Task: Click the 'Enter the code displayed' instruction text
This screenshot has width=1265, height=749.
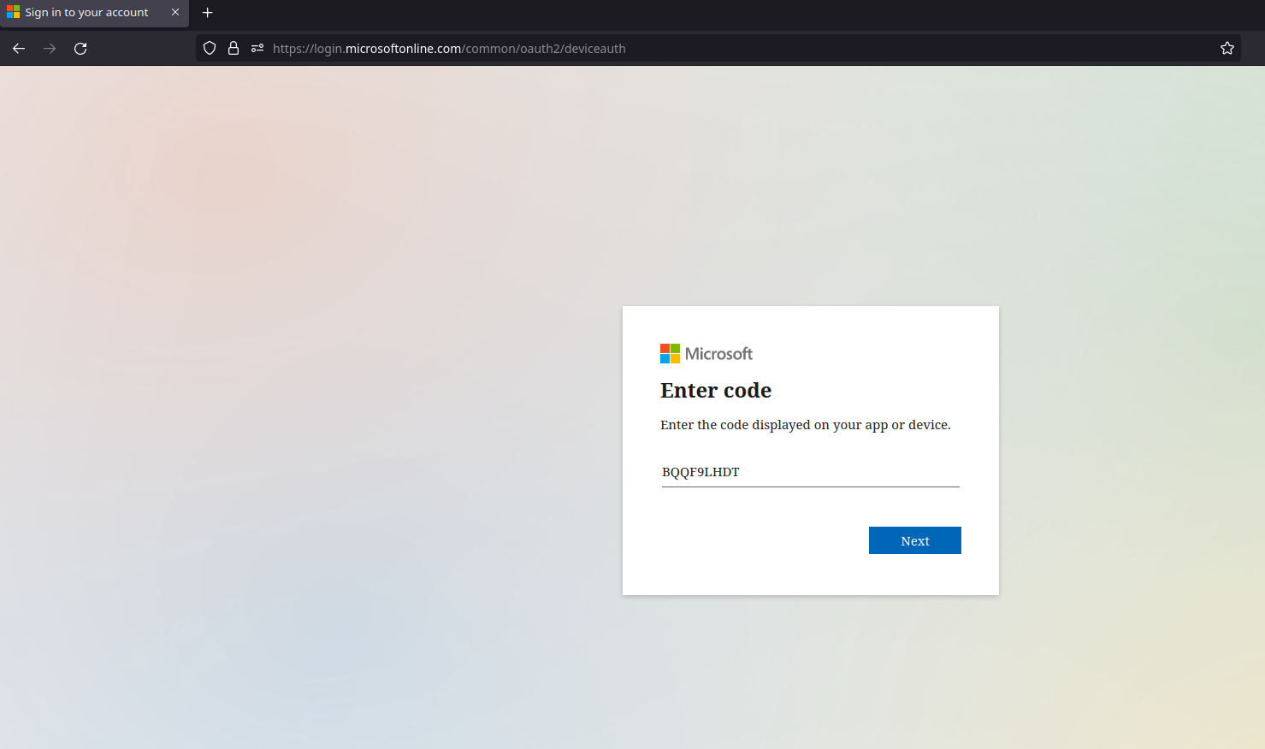Action: point(805,425)
